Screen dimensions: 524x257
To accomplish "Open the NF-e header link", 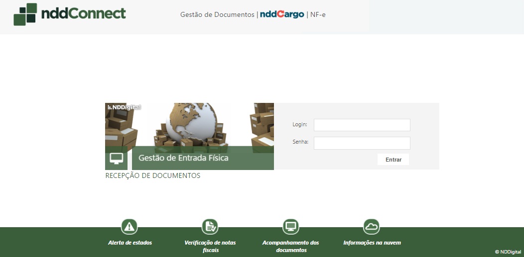I will coord(318,15).
